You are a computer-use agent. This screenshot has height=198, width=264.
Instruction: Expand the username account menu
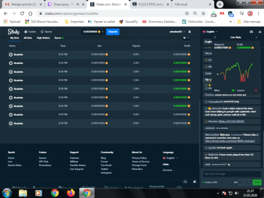tap(177, 32)
